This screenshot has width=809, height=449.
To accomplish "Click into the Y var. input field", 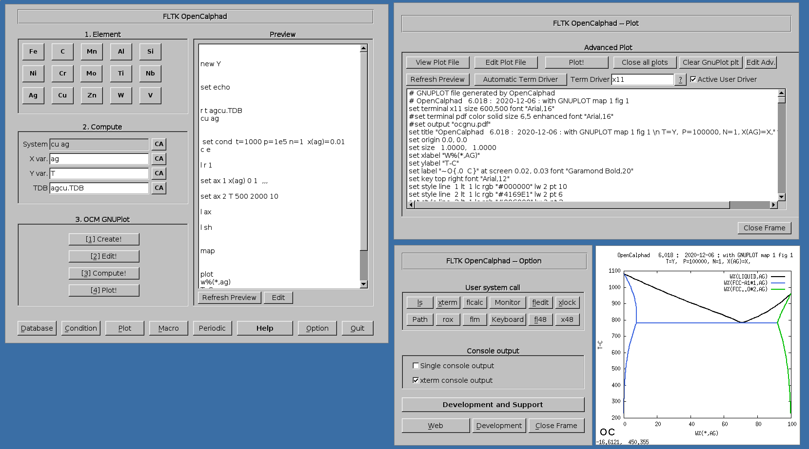I will 99,173.
